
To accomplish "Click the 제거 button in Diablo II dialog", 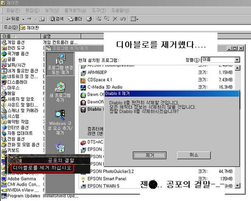I will [x=149, y=155].
